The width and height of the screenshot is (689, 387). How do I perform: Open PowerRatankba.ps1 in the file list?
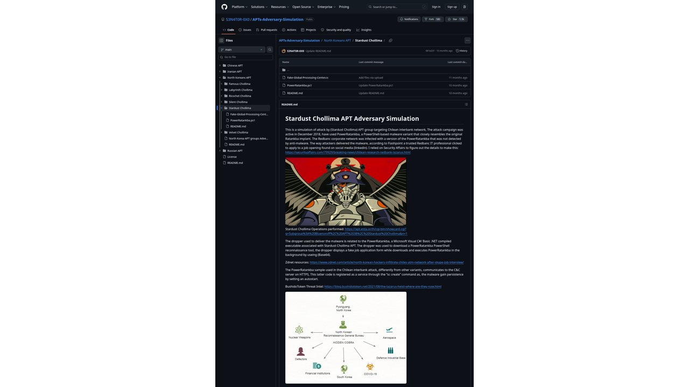pos(299,85)
